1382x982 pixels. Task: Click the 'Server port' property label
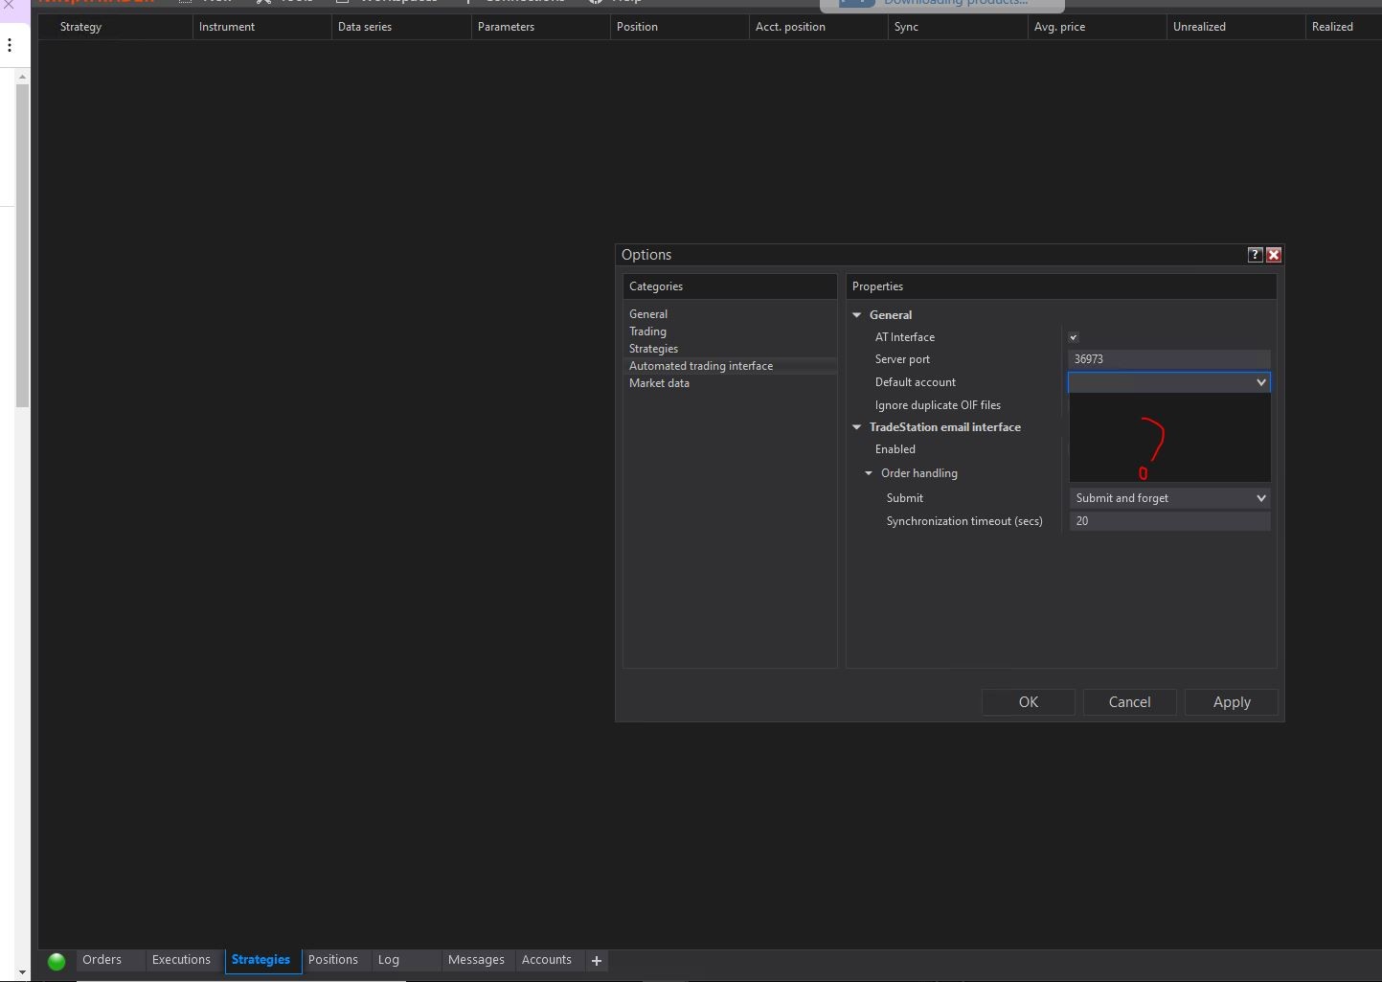tap(902, 359)
